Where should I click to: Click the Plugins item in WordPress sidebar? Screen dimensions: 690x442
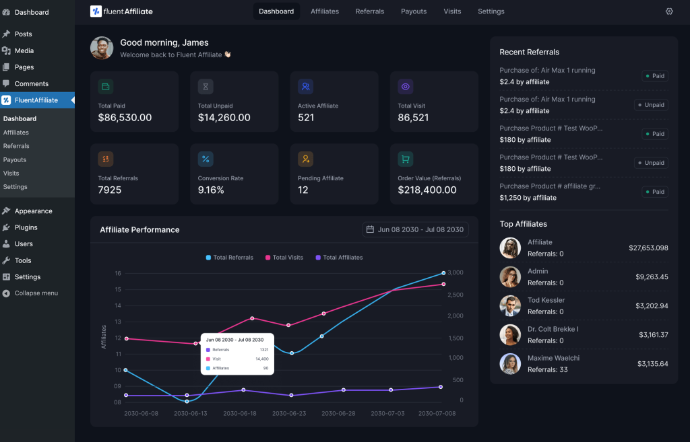coord(26,227)
